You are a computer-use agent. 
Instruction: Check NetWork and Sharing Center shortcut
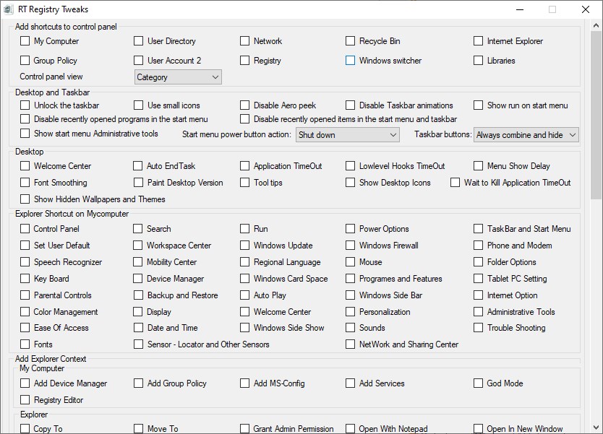[351, 344]
